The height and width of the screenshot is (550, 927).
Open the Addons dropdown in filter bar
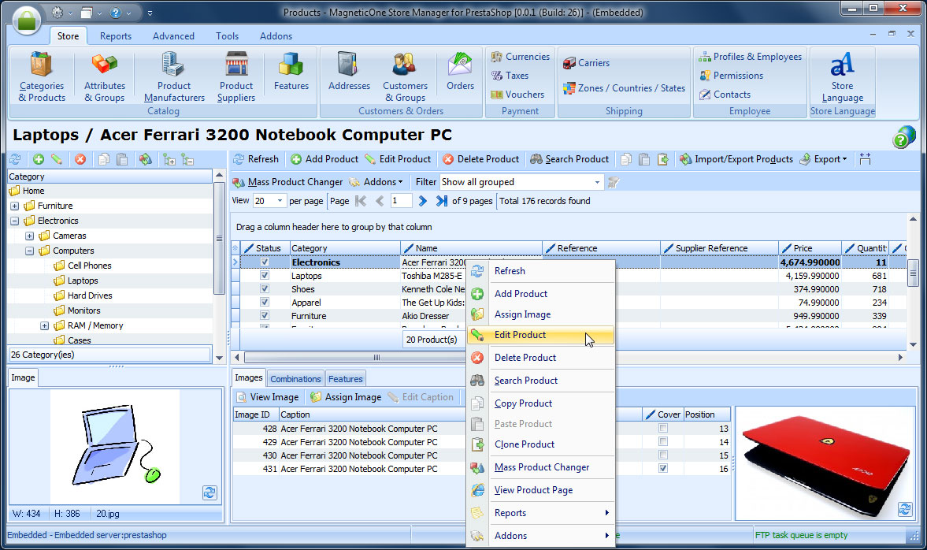click(376, 182)
